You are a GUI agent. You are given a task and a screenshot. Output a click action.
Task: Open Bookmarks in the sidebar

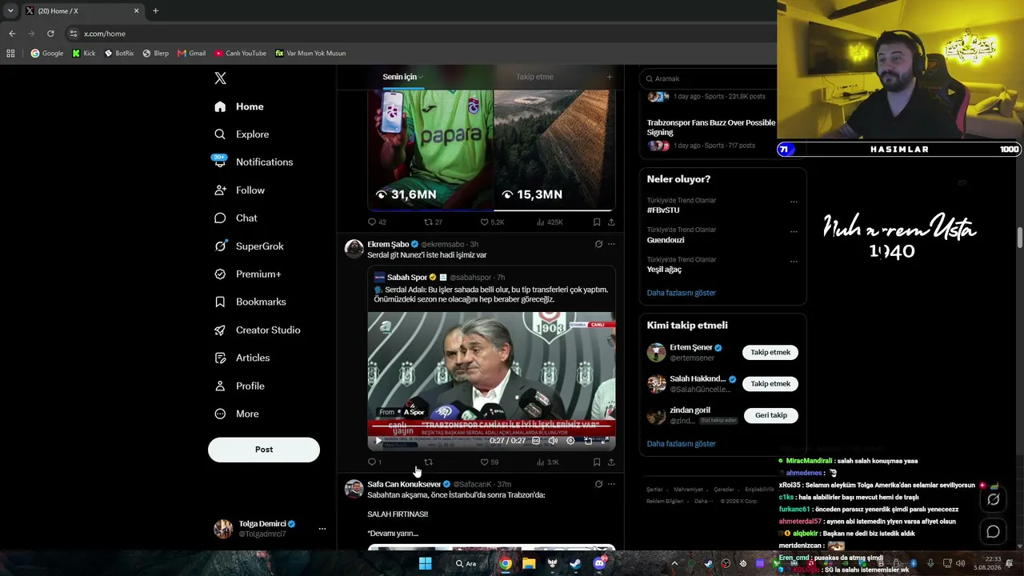[x=250, y=302]
